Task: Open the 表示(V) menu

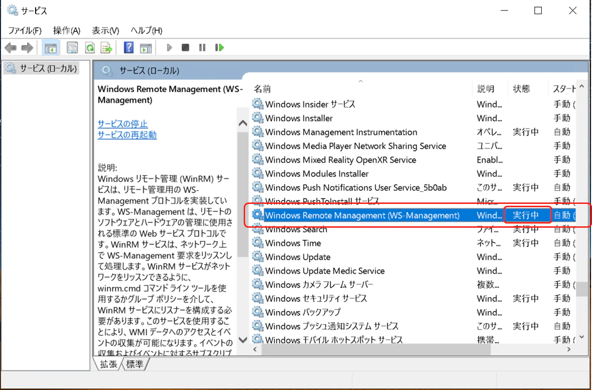Action: pos(105,30)
